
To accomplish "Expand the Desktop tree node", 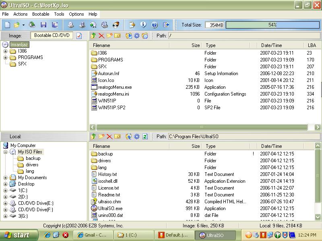I will (x=6, y=184).
